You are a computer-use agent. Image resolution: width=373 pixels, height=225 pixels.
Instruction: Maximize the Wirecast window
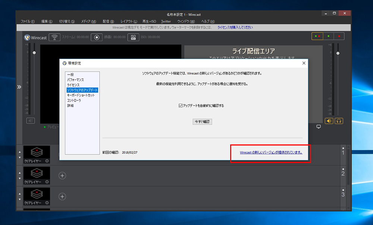coord(334,13)
